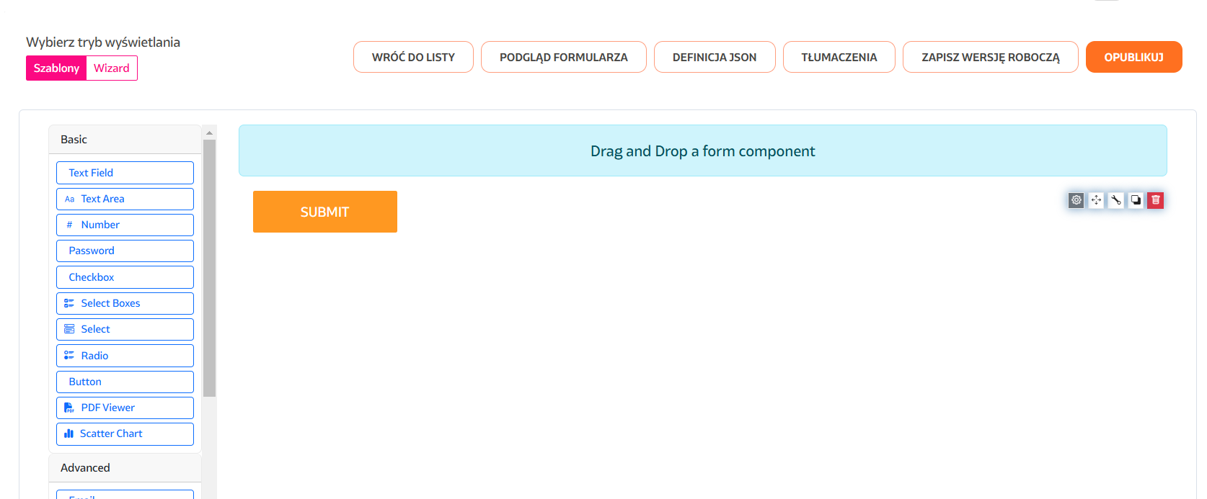1207x499 pixels.
Task: Switch display mode to Wizard
Action: click(x=112, y=68)
